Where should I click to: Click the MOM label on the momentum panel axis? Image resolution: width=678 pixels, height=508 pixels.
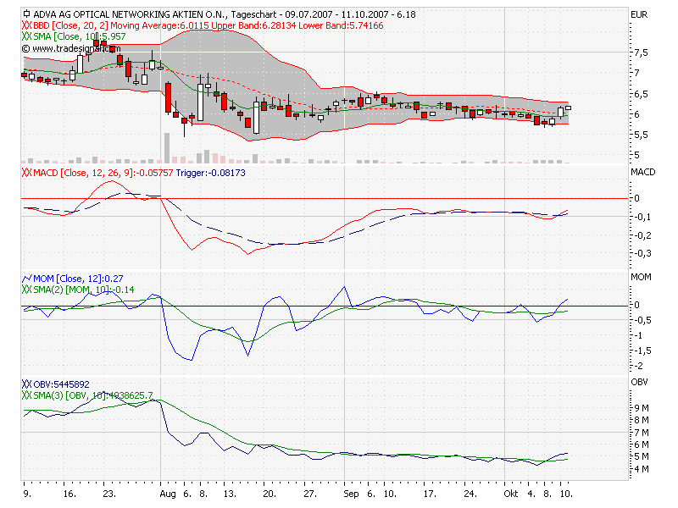click(x=640, y=274)
